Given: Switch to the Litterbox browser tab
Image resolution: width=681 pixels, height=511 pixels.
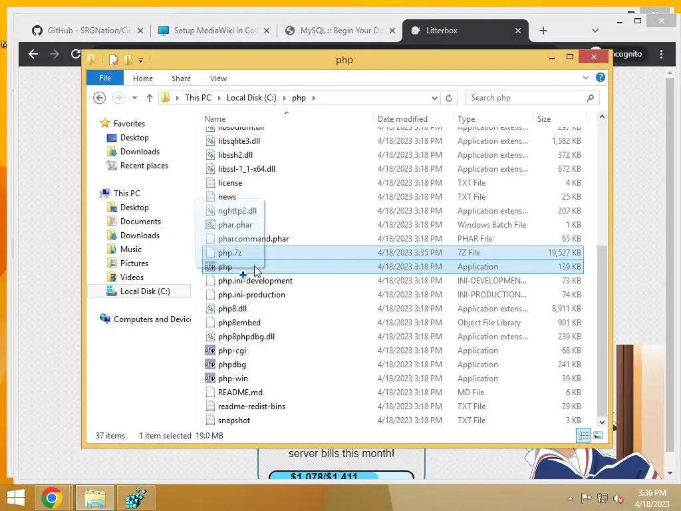Looking at the screenshot, I should [466, 31].
